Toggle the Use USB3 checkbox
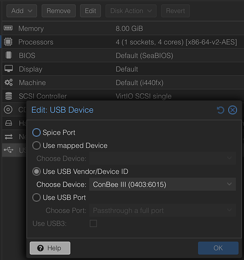The height and width of the screenshot is (260, 244). pyautogui.click(x=93, y=224)
